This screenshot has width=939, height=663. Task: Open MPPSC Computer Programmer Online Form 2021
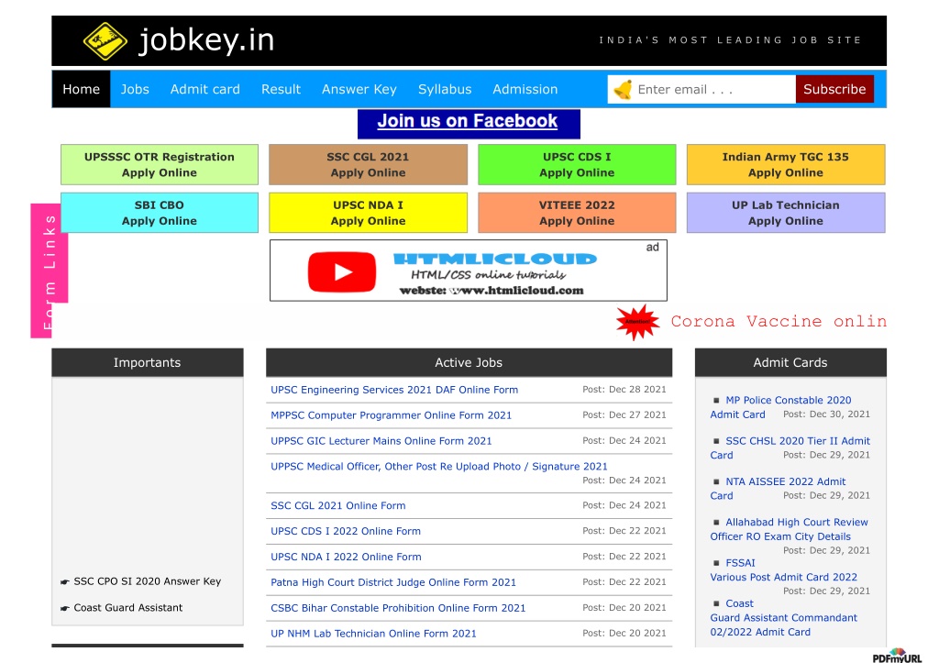click(x=391, y=415)
